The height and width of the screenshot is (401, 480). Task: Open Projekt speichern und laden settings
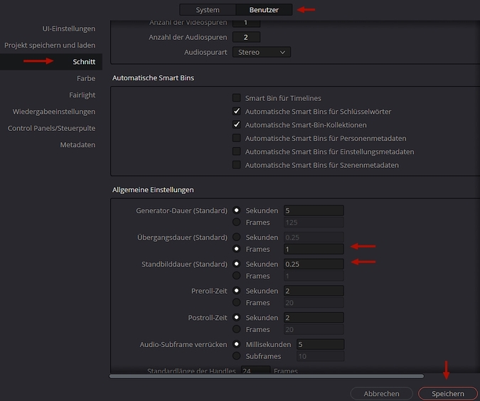(x=50, y=45)
